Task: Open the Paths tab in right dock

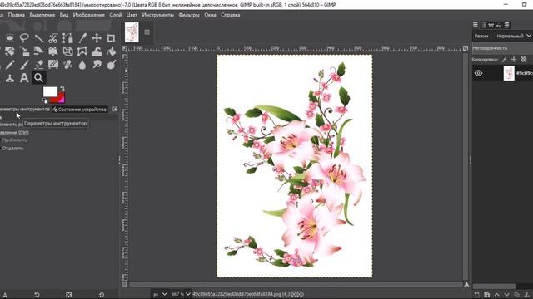Action: click(491, 25)
